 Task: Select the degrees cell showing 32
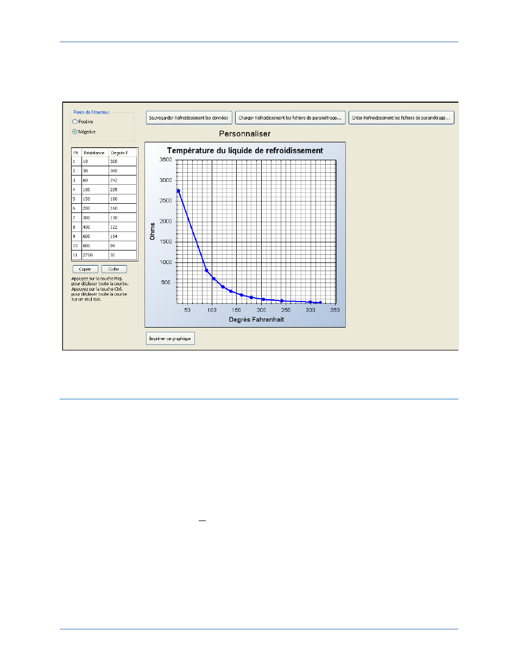[123, 255]
